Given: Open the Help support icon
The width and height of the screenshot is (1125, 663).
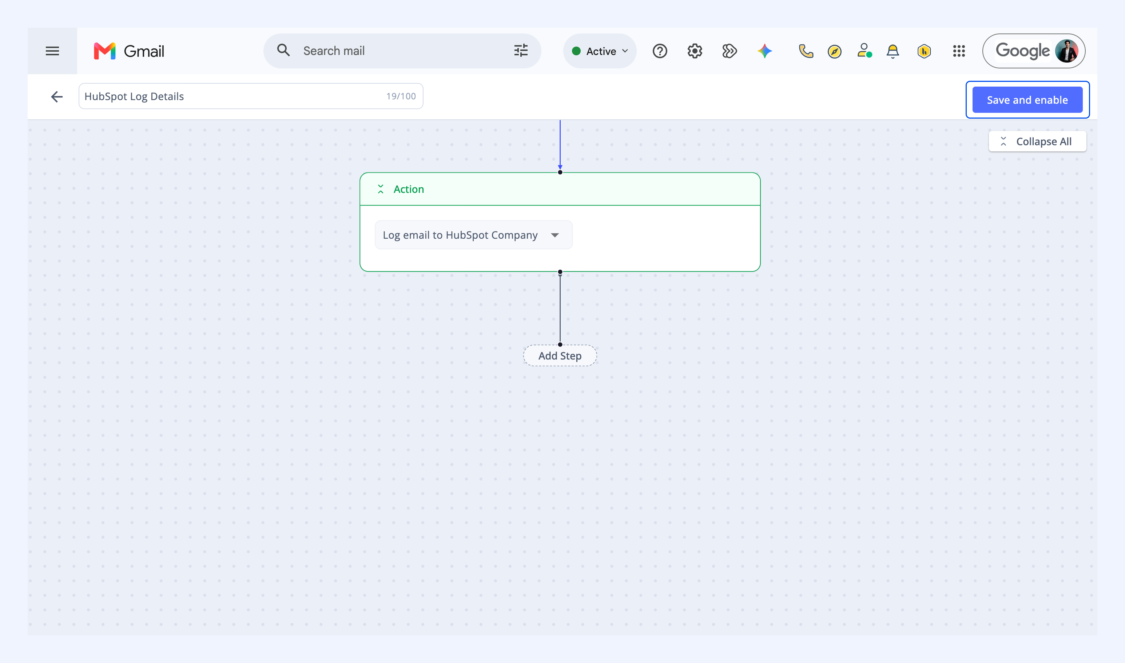Looking at the screenshot, I should pos(660,51).
